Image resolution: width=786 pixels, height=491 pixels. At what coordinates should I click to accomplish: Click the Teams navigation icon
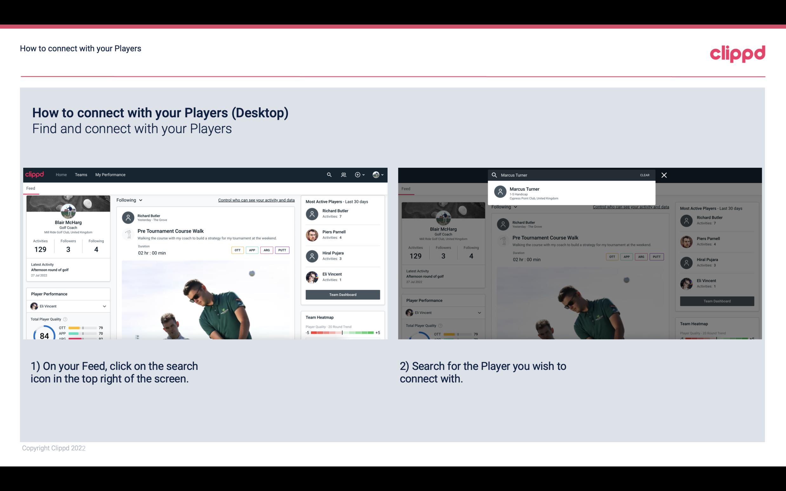(80, 174)
